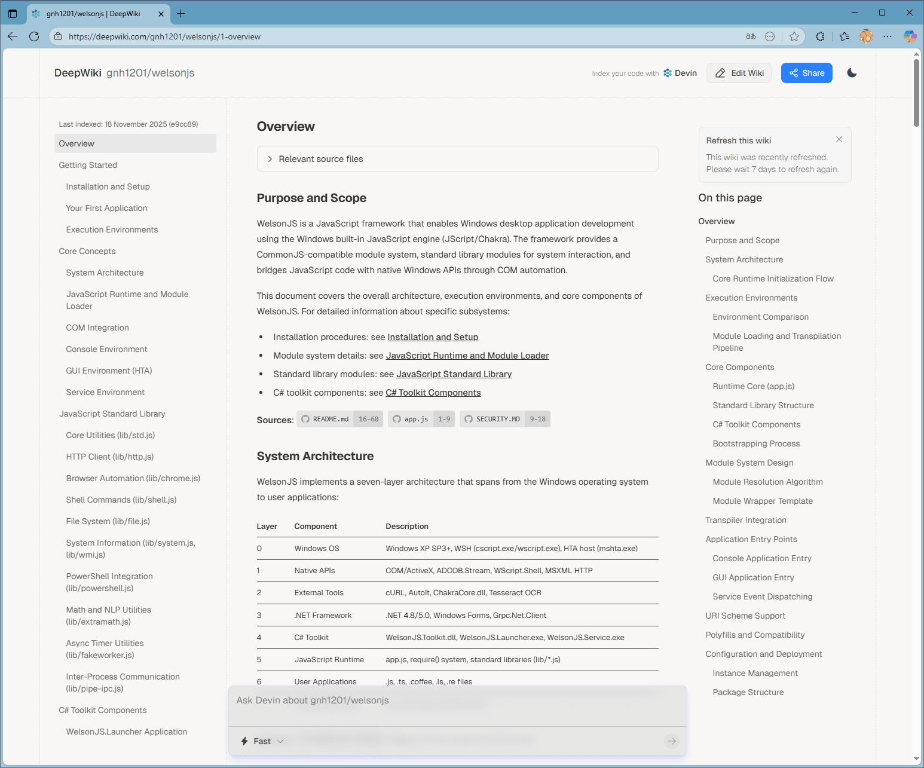
Task: Jump to Module Resolution Algorithm in page outline
Action: pos(767,482)
